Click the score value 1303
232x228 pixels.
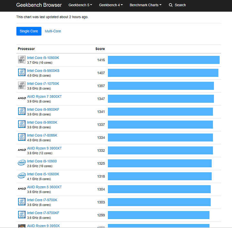[x=101, y=202]
